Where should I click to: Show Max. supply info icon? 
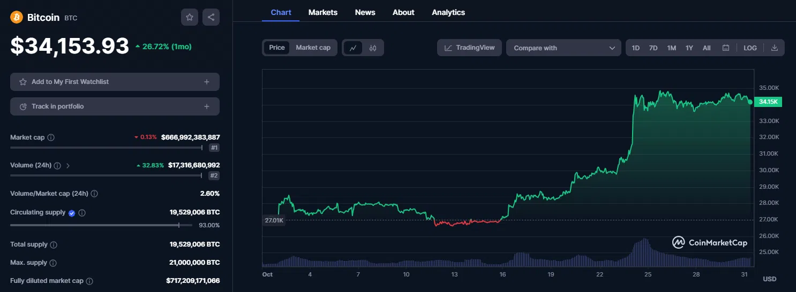point(53,263)
